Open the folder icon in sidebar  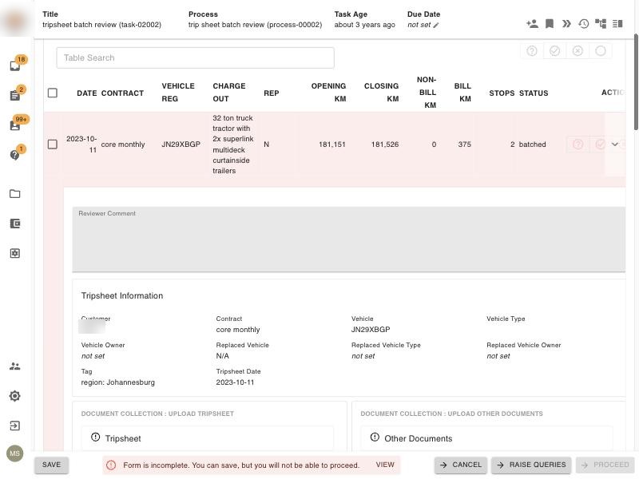[x=15, y=194]
